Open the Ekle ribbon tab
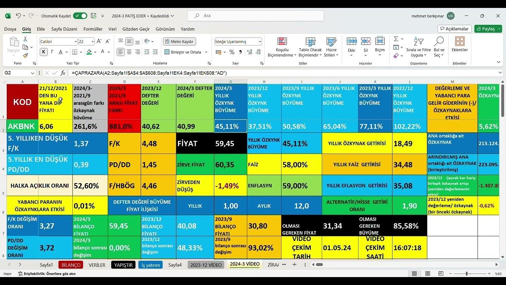The image size is (506, 285). click(x=41, y=29)
